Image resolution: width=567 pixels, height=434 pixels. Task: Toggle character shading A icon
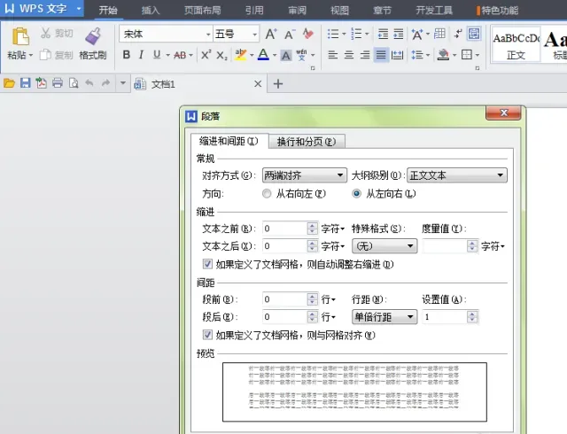tap(286, 55)
